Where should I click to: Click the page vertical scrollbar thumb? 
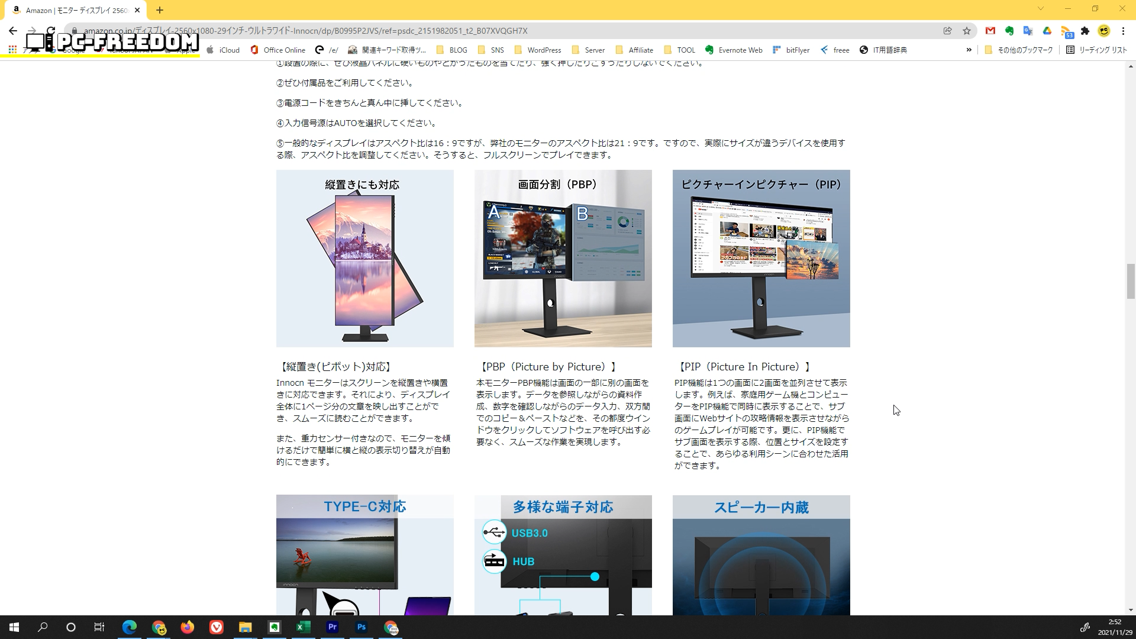click(1131, 281)
